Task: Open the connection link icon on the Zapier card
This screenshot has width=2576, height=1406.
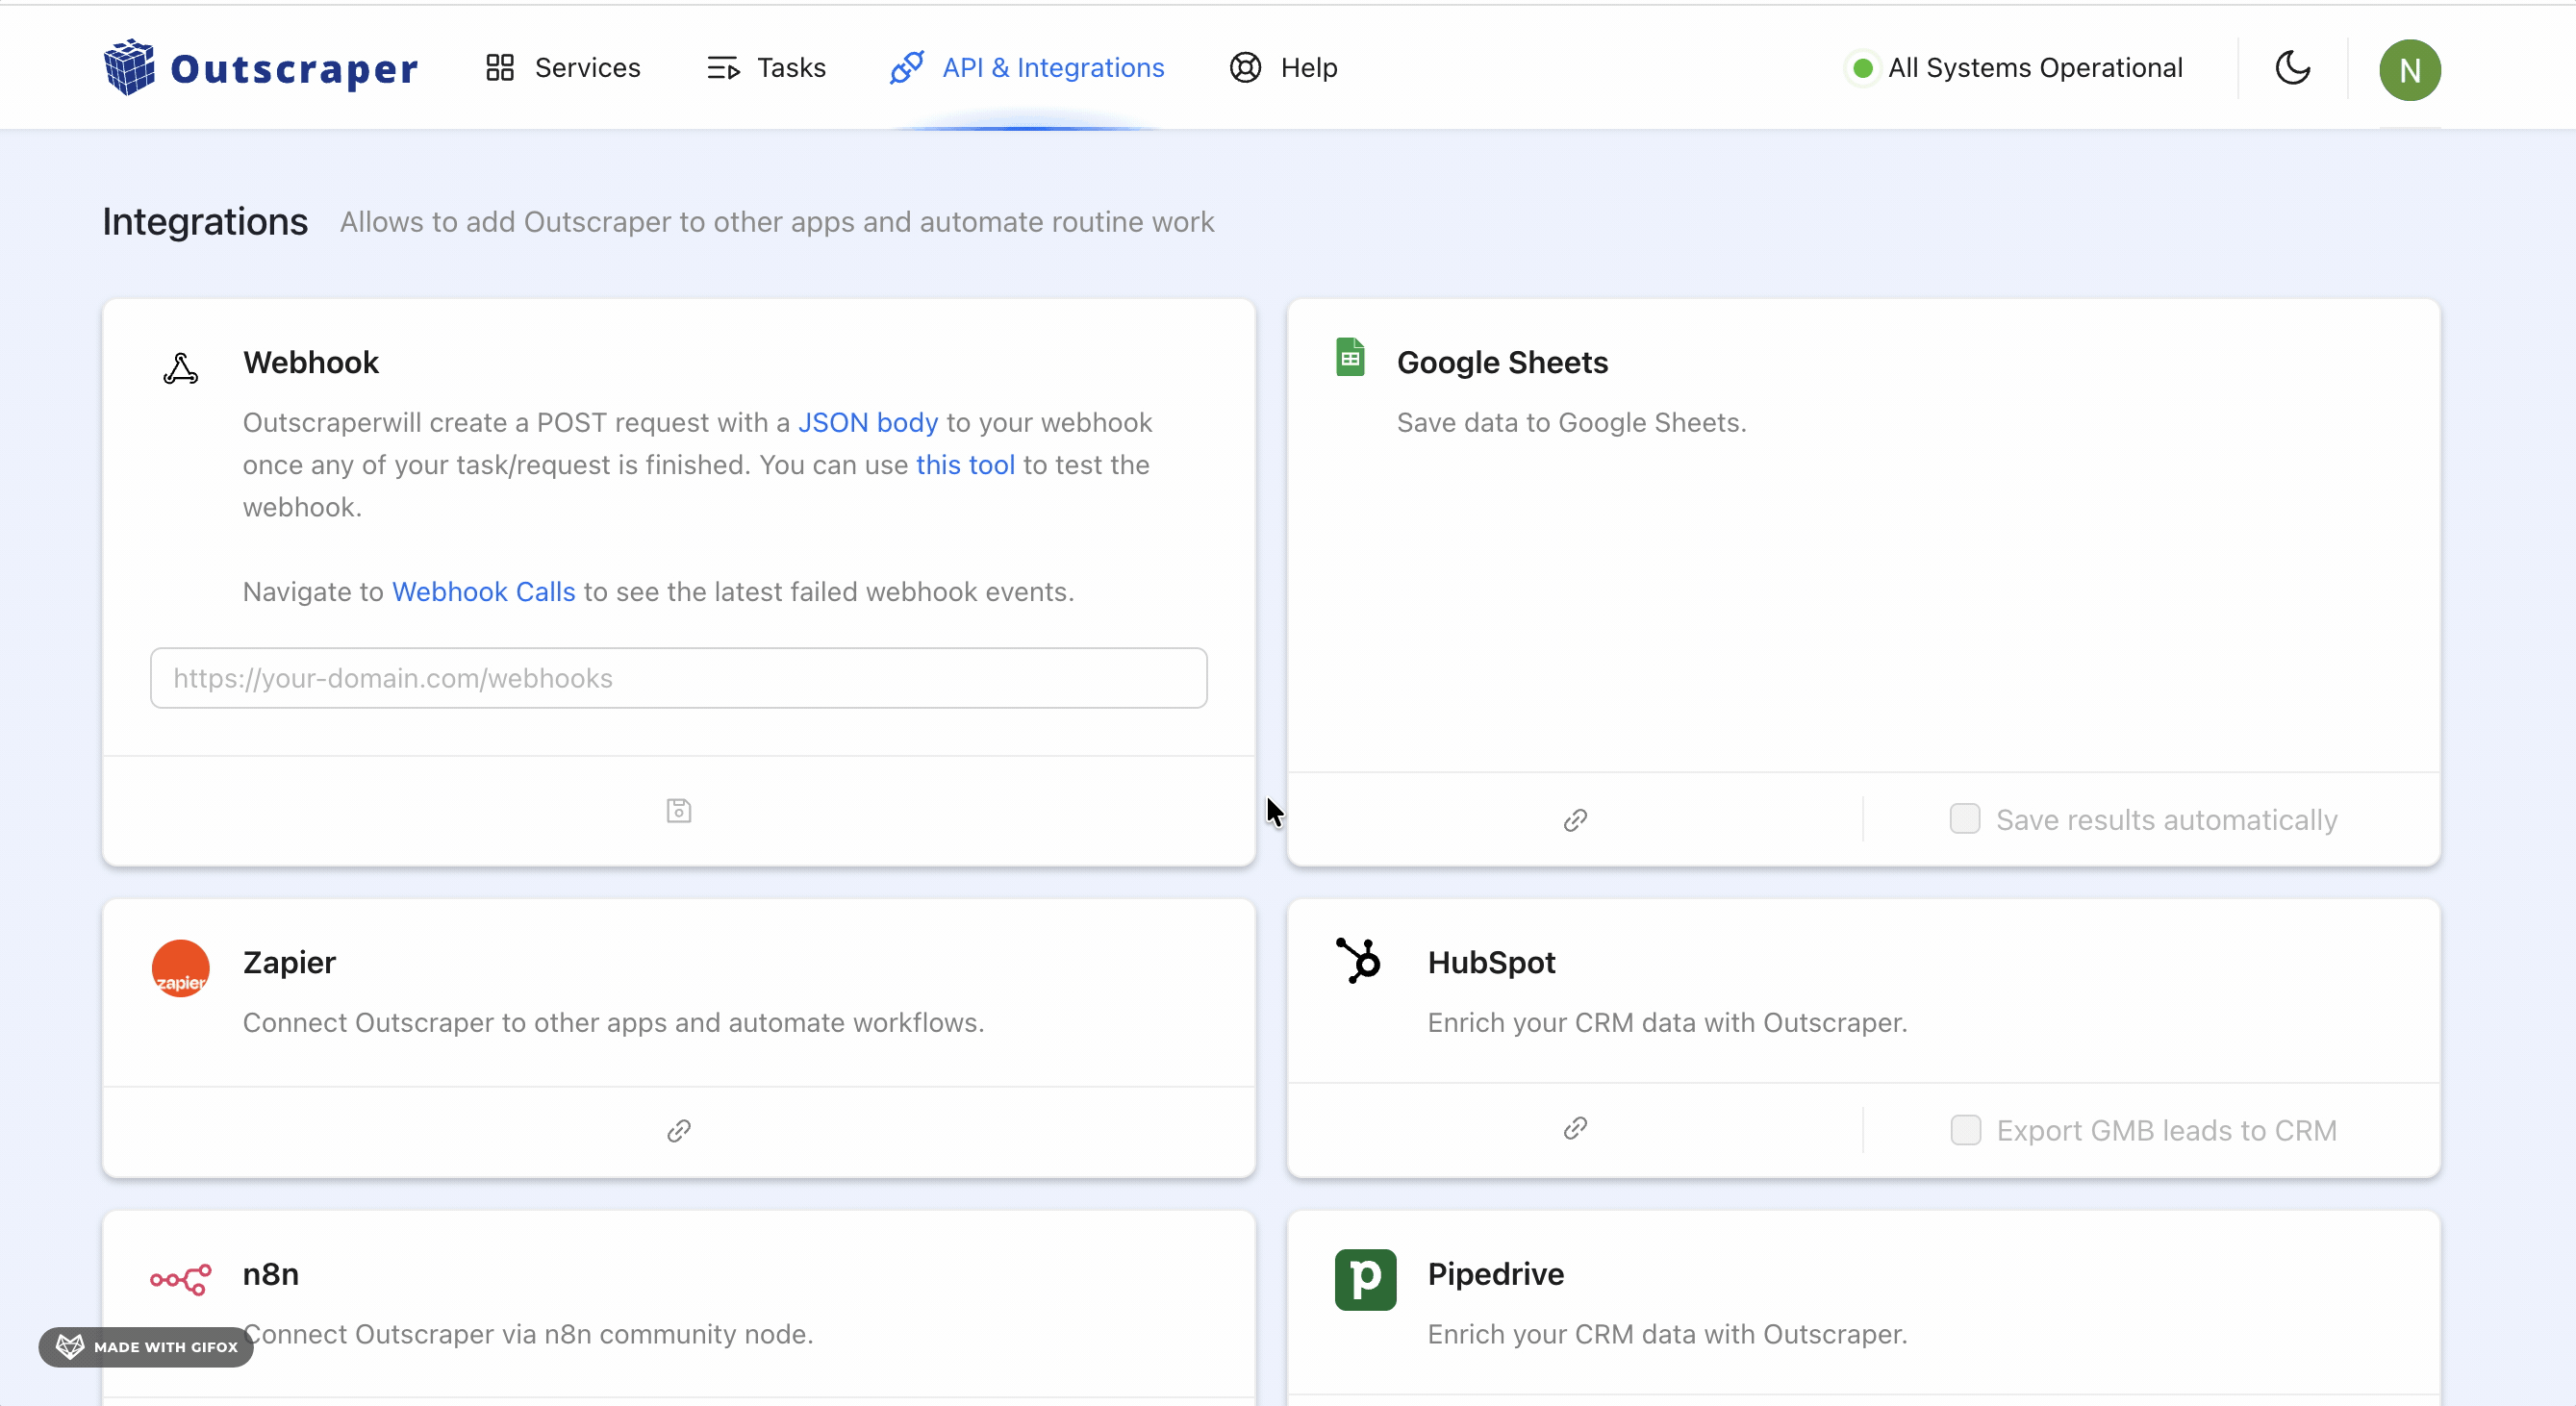Action: 677,1130
